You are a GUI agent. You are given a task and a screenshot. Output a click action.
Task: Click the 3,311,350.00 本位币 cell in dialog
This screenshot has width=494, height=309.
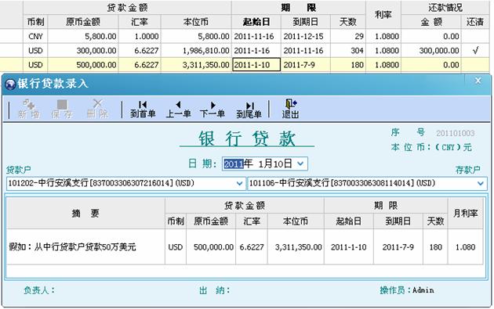pos(296,247)
